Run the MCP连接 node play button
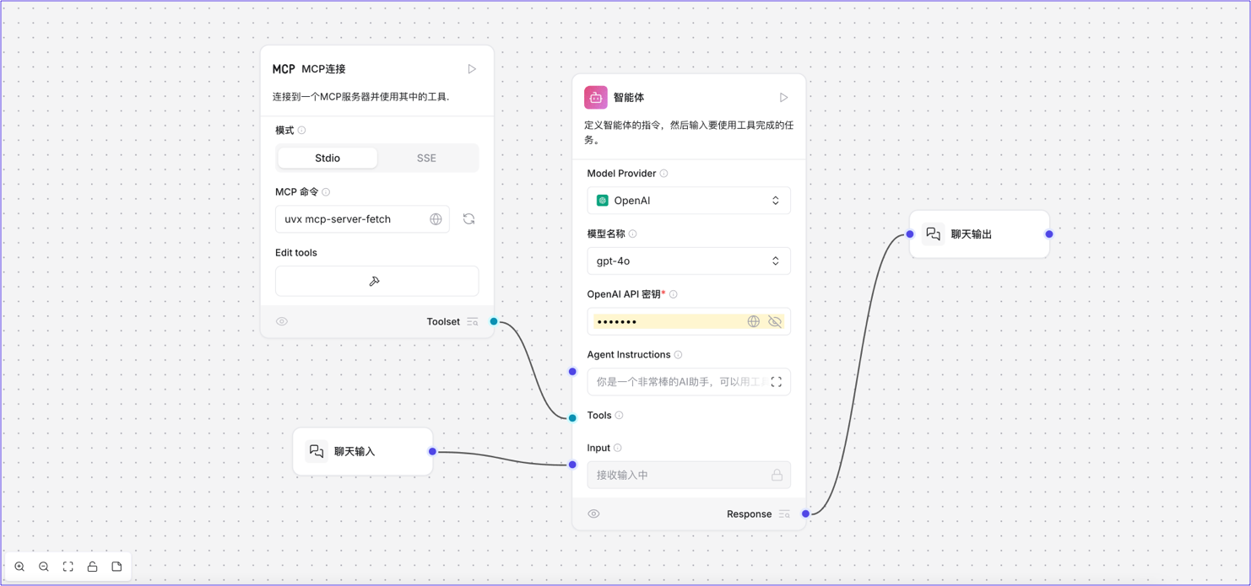Screen dimensions: 1251x586 pyautogui.click(x=472, y=69)
